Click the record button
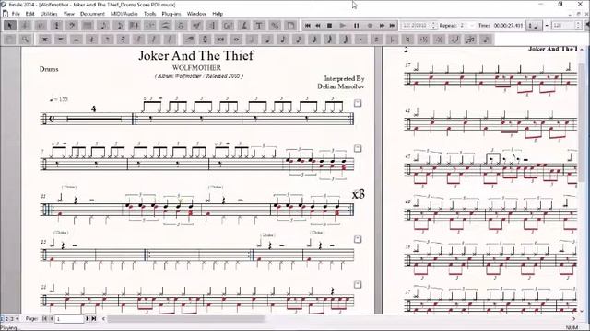This screenshot has height=331, width=590. (370, 26)
